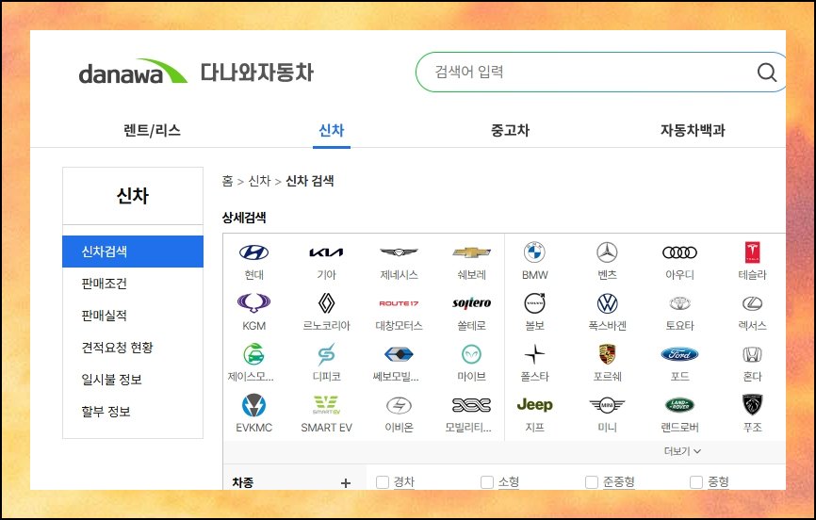Select the Land Rover (랜드로버) logo
Image resolution: width=816 pixels, height=520 pixels.
click(679, 404)
